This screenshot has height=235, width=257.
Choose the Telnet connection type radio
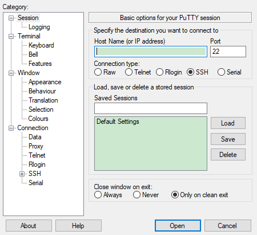(128, 72)
